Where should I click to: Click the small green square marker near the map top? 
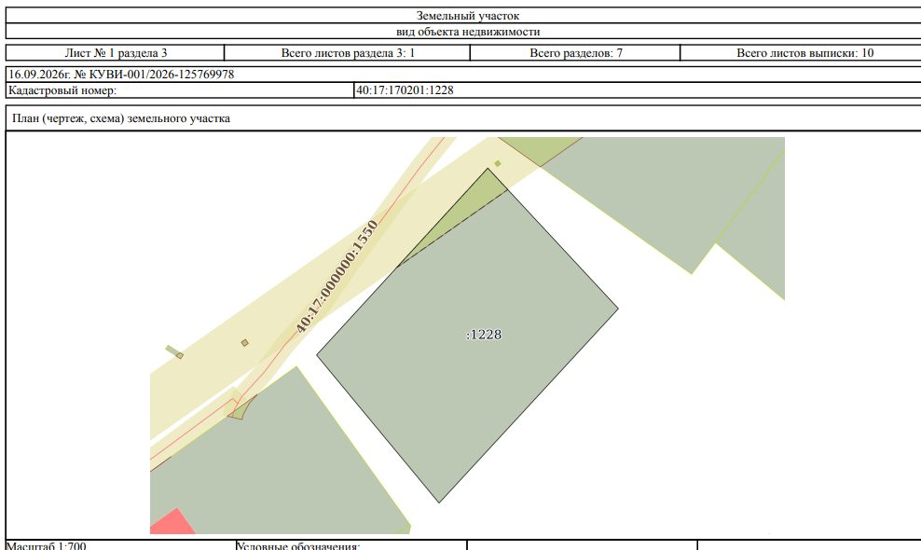click(498, 163)
